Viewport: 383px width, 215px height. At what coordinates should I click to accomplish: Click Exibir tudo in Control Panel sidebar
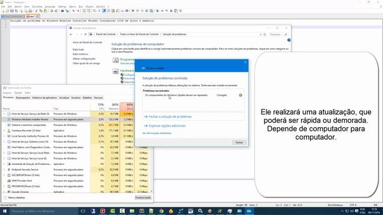(78, 50)
